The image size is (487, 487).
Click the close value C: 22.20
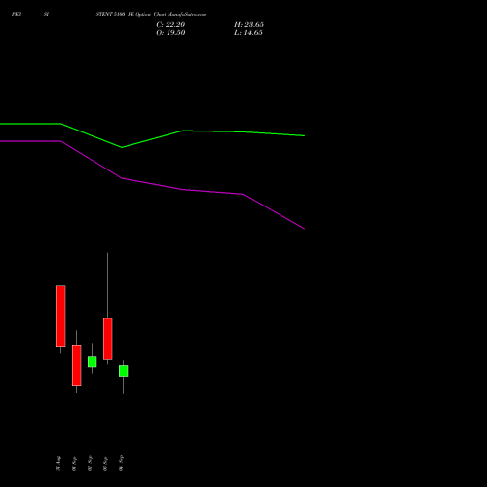click(170, 24)
